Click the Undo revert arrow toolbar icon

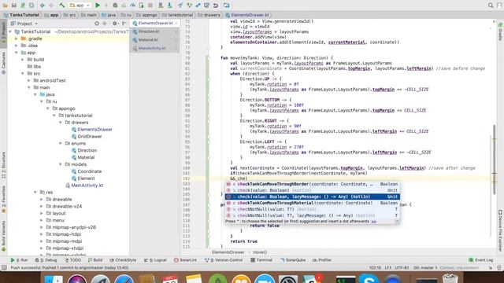tap(216, 6)
